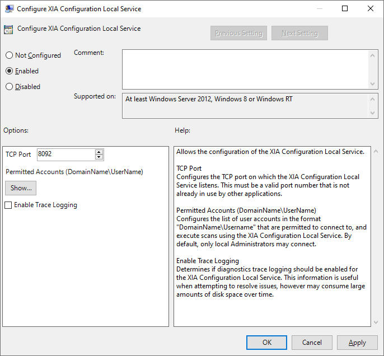Close the dialog with the X button
The image size is (384, 356).
coord(371,8)
